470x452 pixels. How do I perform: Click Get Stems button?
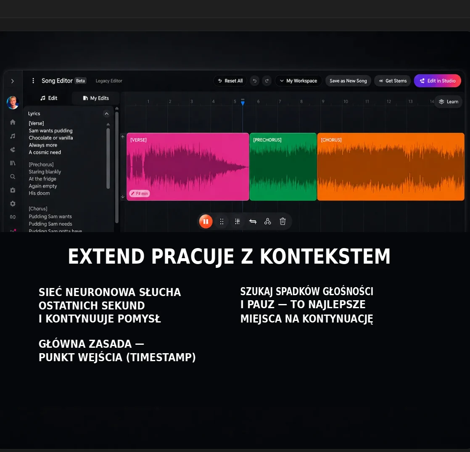coord(393,81)
